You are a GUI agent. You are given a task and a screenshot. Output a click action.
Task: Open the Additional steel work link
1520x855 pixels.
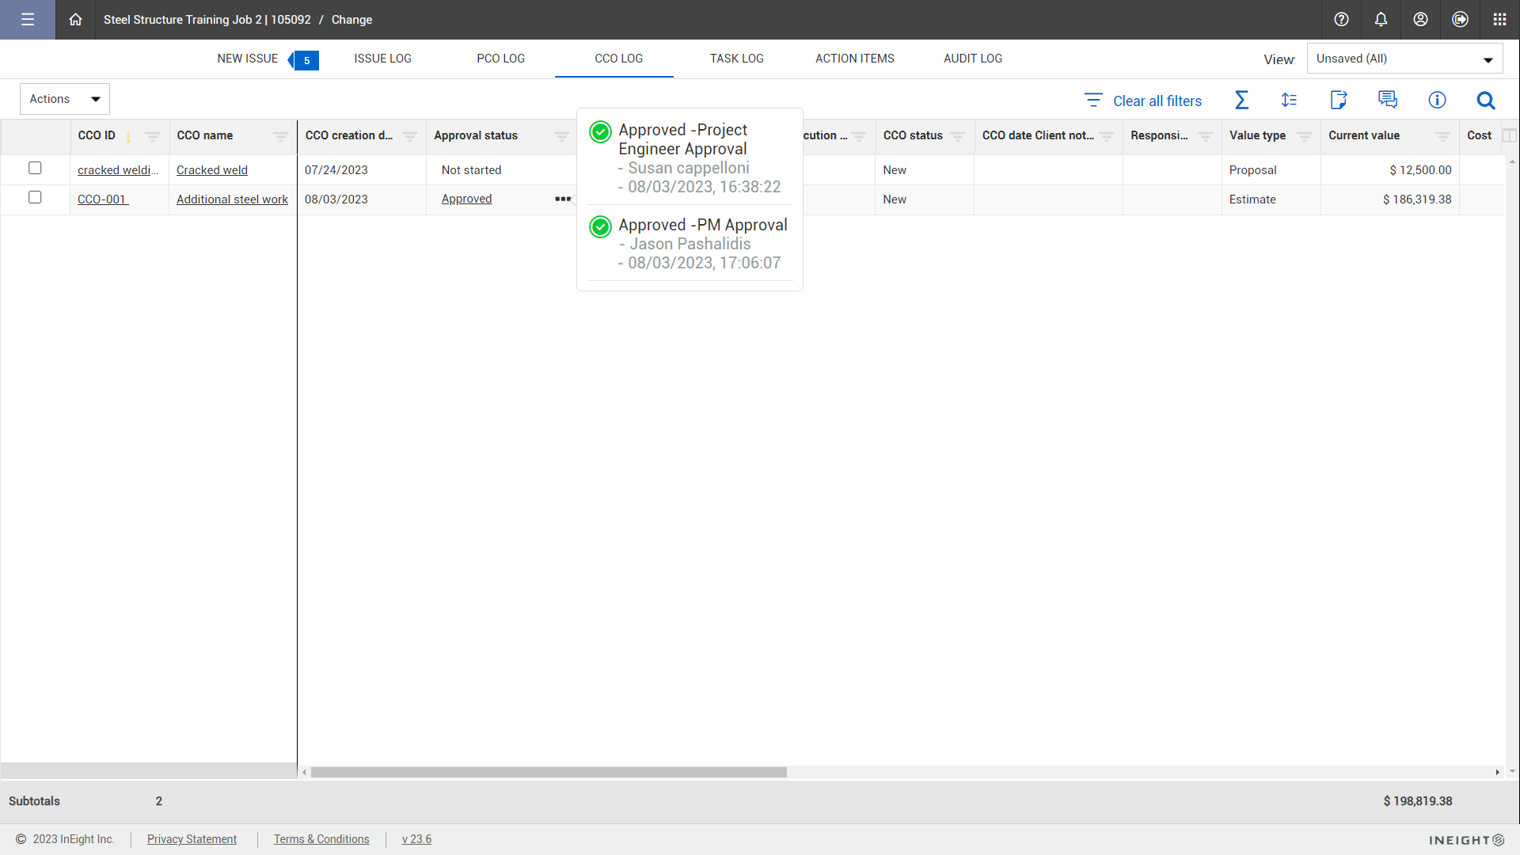coord(232,199)
